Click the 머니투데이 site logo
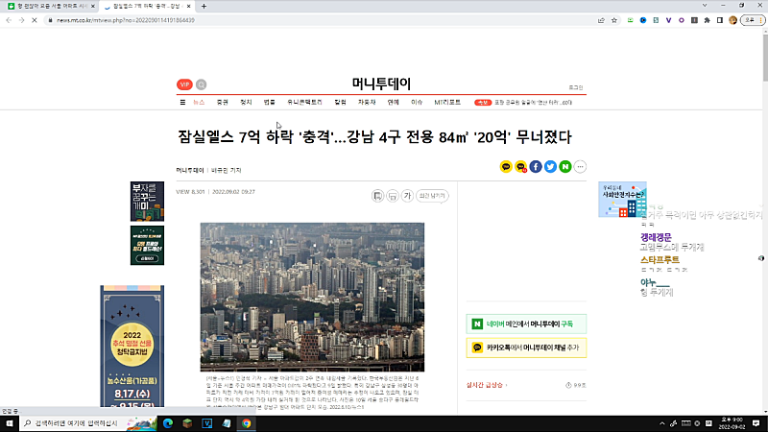The width and height of the screenshot is (768, 432). (381, 84)
